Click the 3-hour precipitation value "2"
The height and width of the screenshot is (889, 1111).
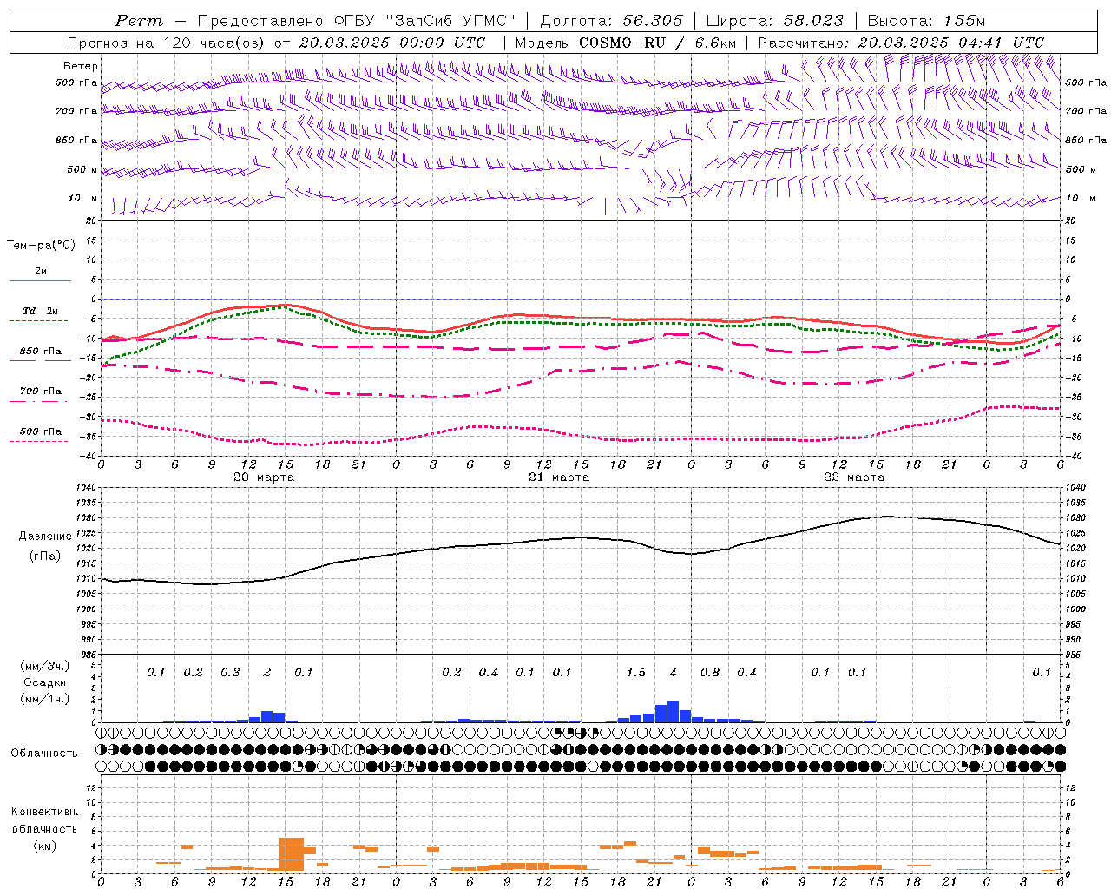266,672
